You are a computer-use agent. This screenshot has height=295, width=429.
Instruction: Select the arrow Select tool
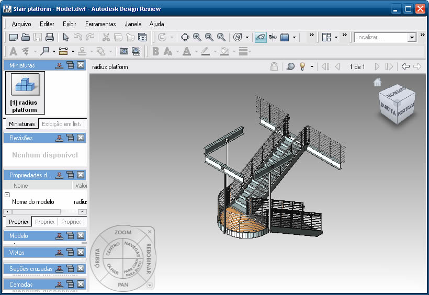[x=66, y=37]
